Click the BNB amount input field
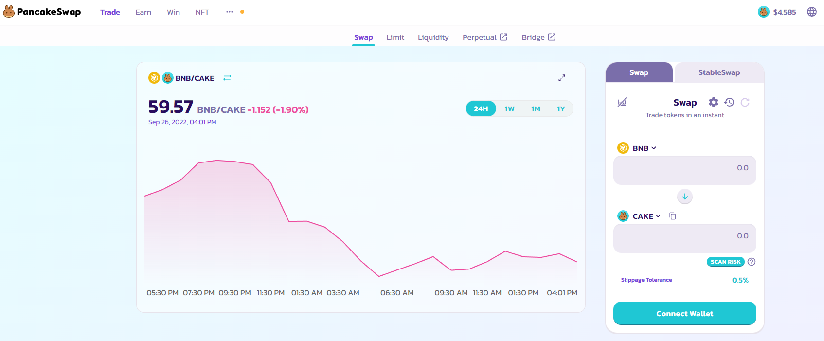824x341 pixels. (x=685, y=170)
